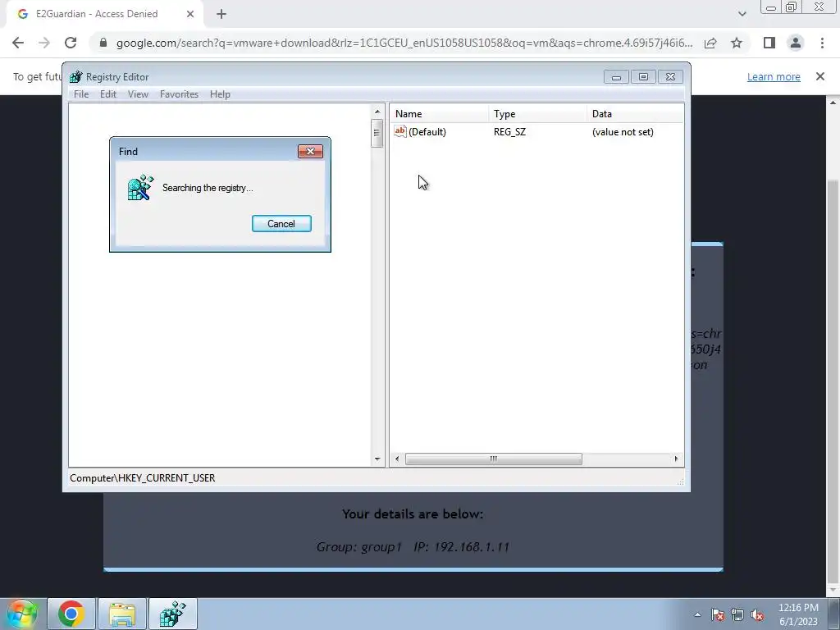Screen dimensions: 840x630
Task: Open the Help menu in Registry Editor
Action: (220, 94)
